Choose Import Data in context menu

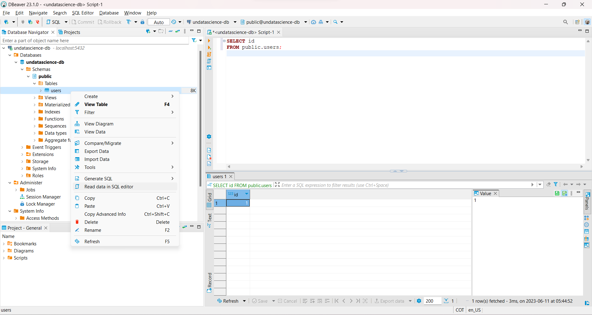[125, 159]
